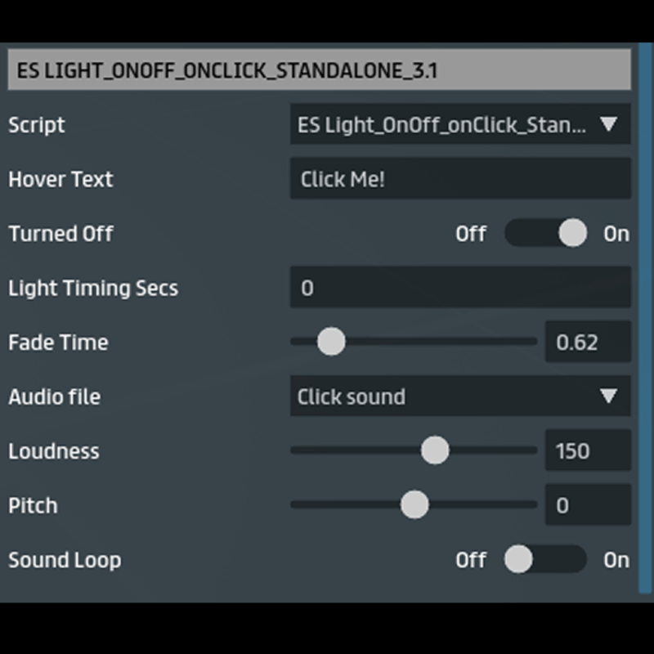The height and width of the screenshot is (654, 654).
Task: Click the Fade Time slider handle
Action: point(331,342)
